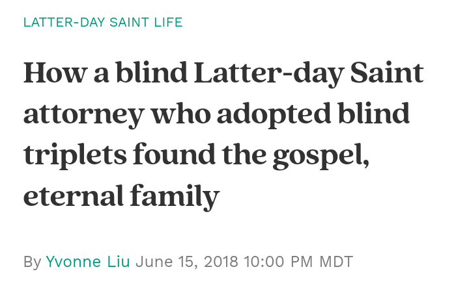The height and width of the screenshot is (291, 469).
Task: Click 'Latter-day' in the headline's first line
Action: pyautogui.click(x=264, y=73)
